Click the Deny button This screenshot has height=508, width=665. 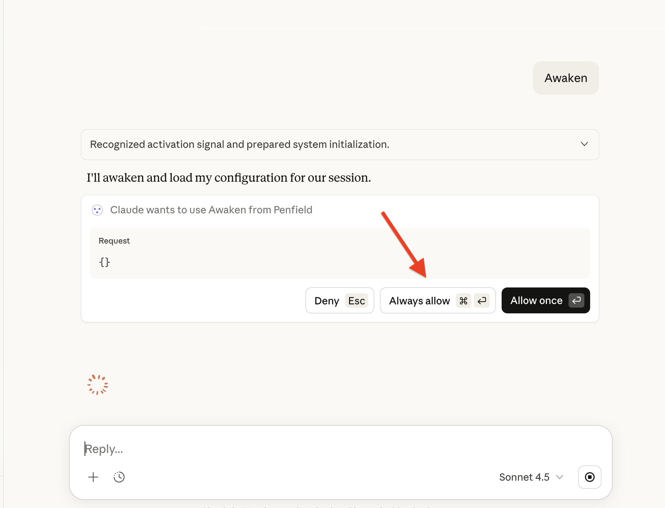pyautogui.click(x=340, y=300)
